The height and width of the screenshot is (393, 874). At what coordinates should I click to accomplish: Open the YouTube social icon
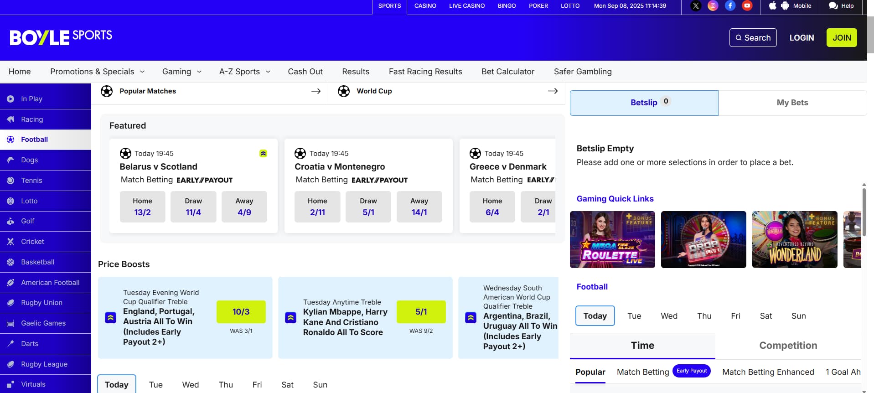pyautogui.click(x=747, y=6)
